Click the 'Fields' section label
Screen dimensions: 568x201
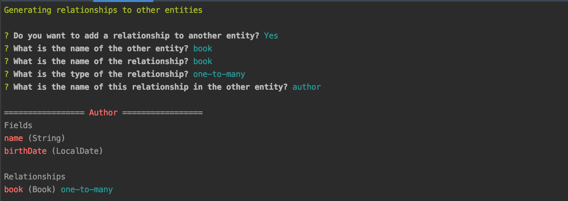pyautogui.click(x=18, y=125)
